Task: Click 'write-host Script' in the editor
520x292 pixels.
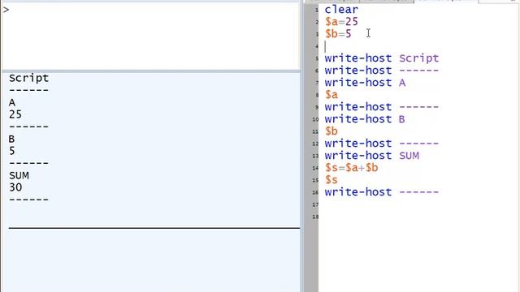Action: click(382, 58)
